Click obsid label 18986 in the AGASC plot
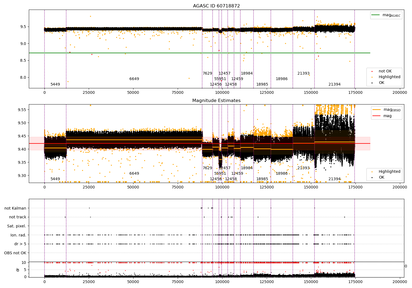 [x=282, y=79]
